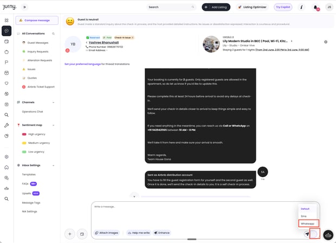Select Sms in channel menu
The image size is (336, 243).
click(x=303, y=216)
